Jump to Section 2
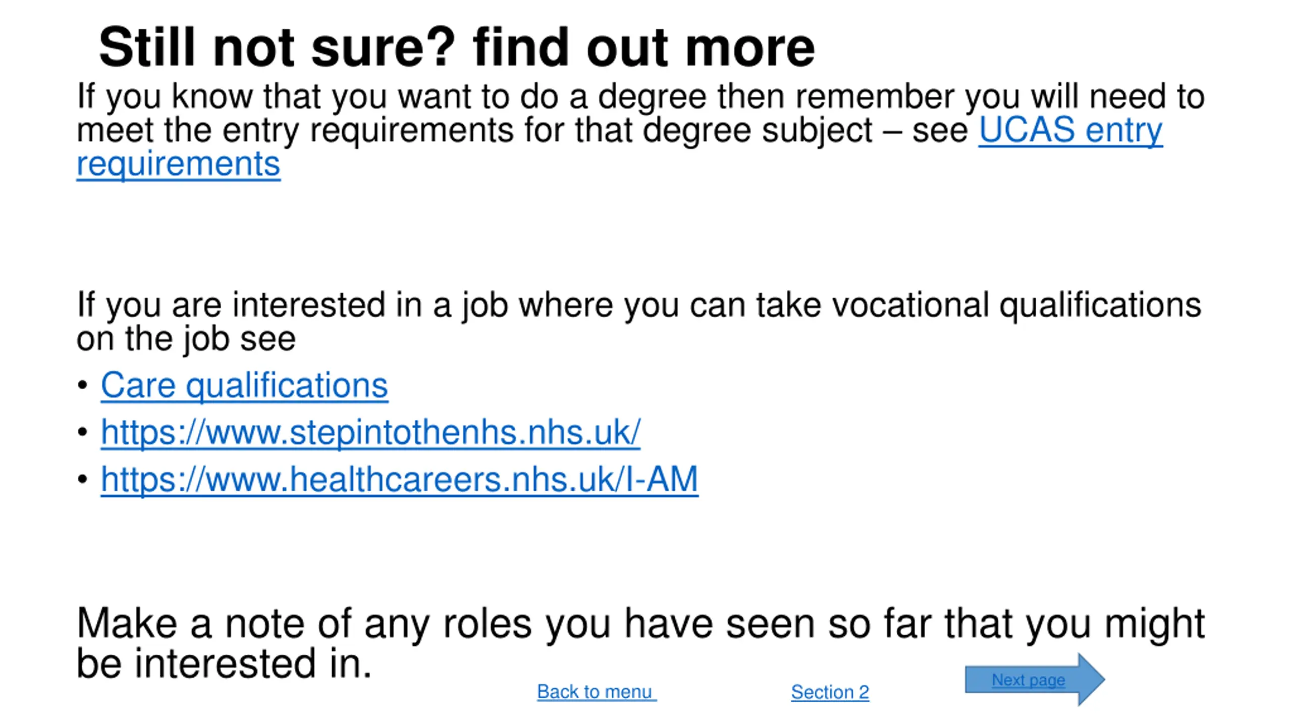 830,692
